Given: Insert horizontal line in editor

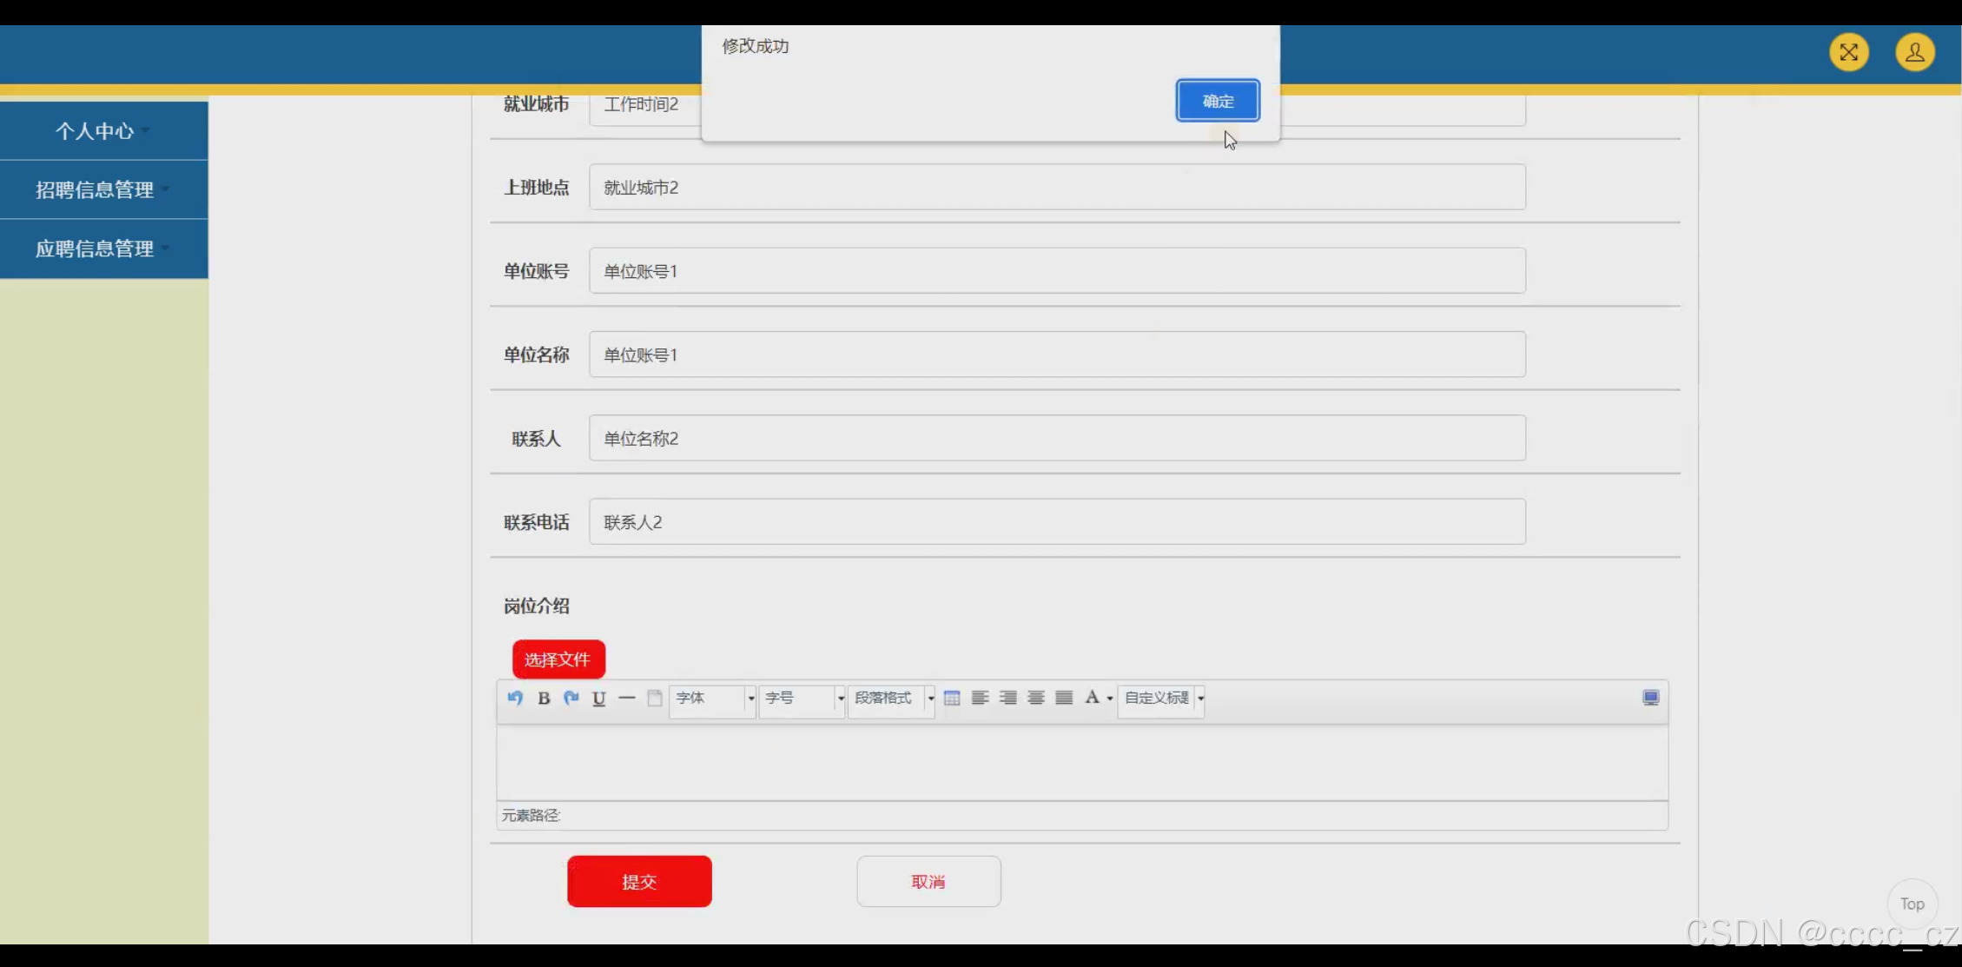Looking at the screenshot, I should pyautogui.click(x=626, y=698).
